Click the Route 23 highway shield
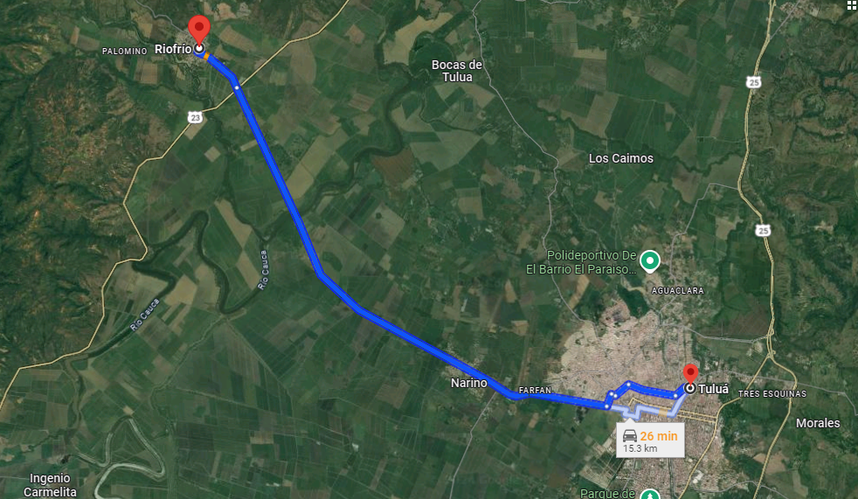This screenshot has height=499, width=858. pyautogui.click(x=195, y=117)
